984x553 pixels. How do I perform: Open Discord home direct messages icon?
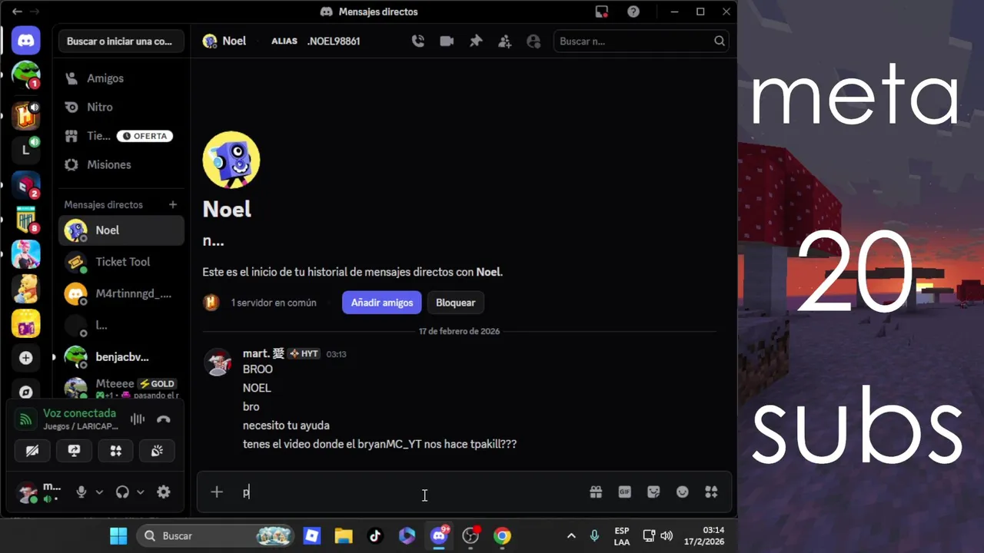click(25, 40)
